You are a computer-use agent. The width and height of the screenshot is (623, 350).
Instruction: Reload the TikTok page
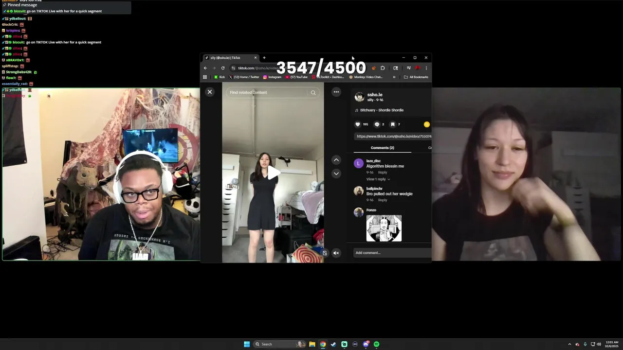click(x=223, y=68)
